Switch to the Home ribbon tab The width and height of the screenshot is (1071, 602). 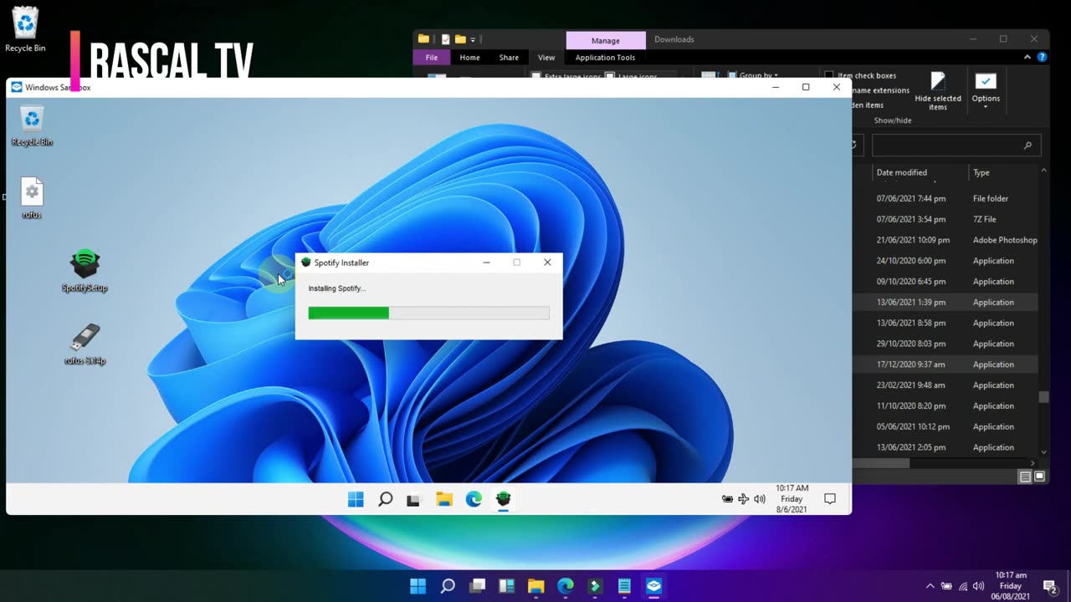(469, 58)
